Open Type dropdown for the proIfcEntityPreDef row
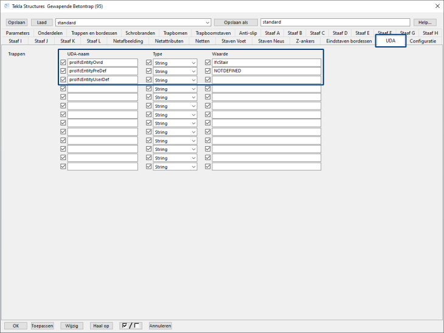Image resolution: width=444 pixels, height=333 pixels. pyautogui.click(x=175, y=71)
